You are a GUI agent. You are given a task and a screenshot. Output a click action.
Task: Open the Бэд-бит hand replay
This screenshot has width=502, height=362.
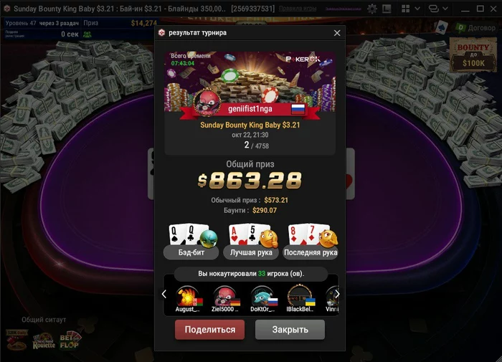(x=191, y=241)
